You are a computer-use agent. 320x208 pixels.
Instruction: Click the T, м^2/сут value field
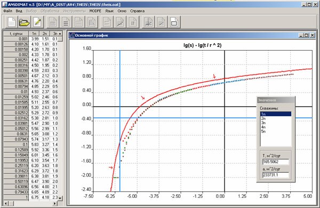coord(276,162)
